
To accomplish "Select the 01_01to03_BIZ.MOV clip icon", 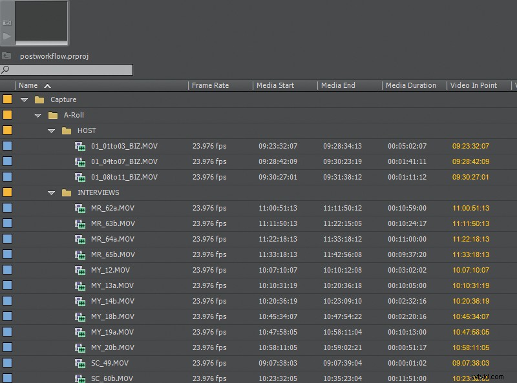I will [x=79, y=146].
